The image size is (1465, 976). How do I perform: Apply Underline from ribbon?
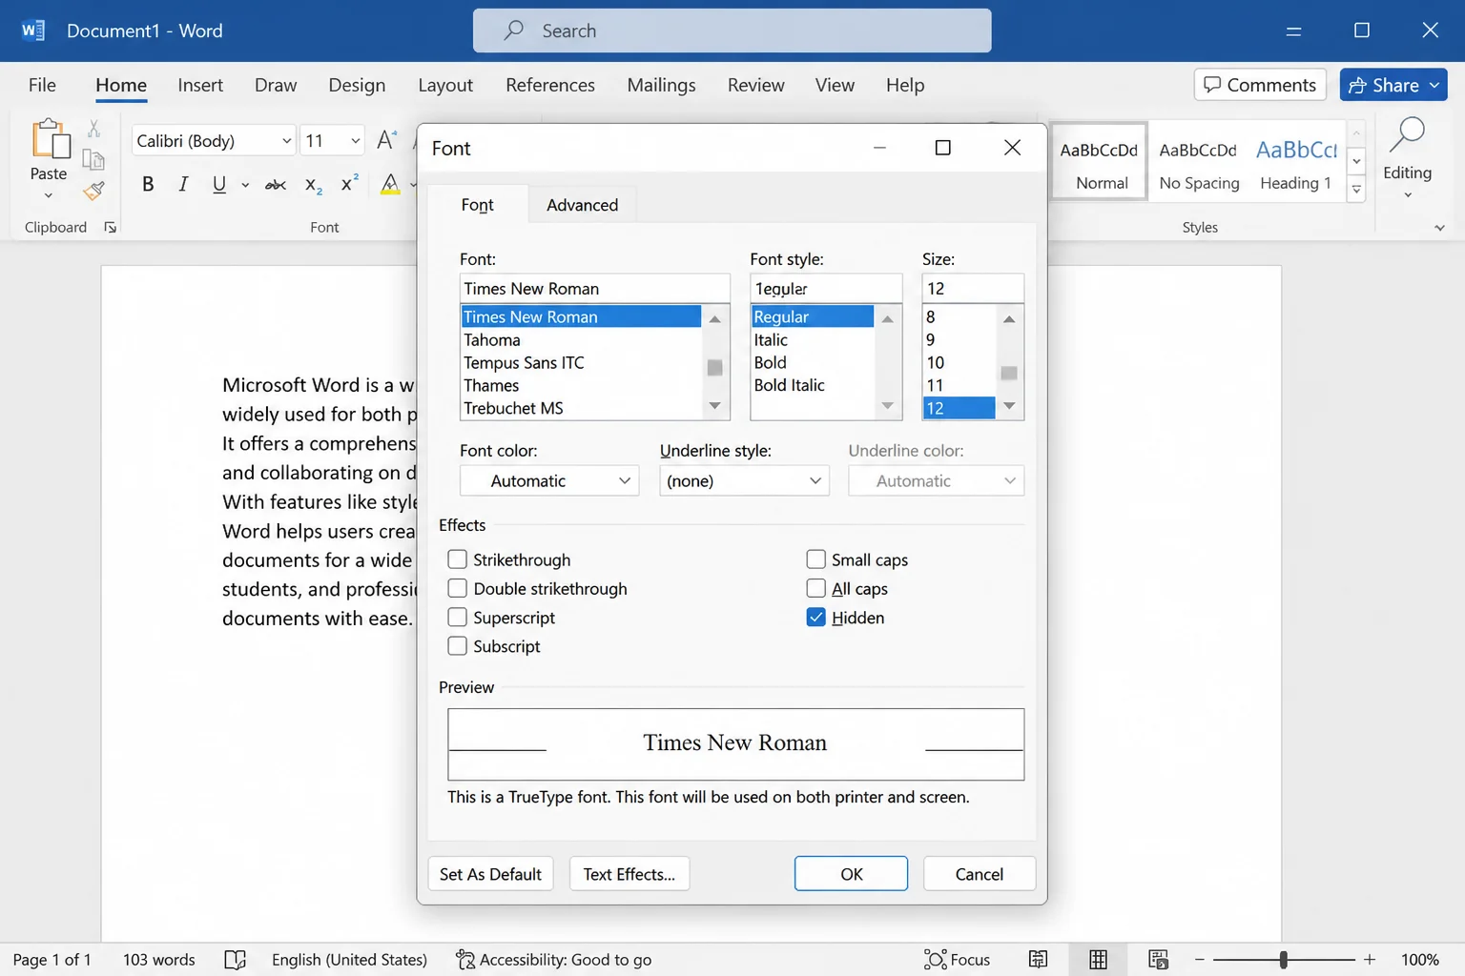(219, 185)
